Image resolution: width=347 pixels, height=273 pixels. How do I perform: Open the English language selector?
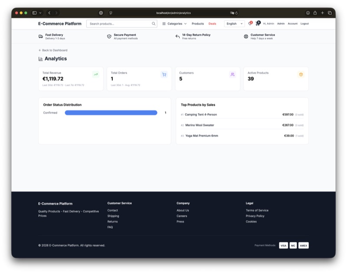point(234,24)
